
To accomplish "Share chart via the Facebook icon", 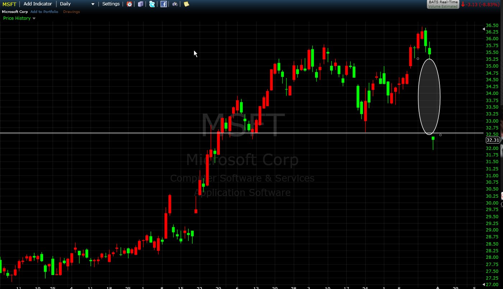I will click(x=163, y=4).
